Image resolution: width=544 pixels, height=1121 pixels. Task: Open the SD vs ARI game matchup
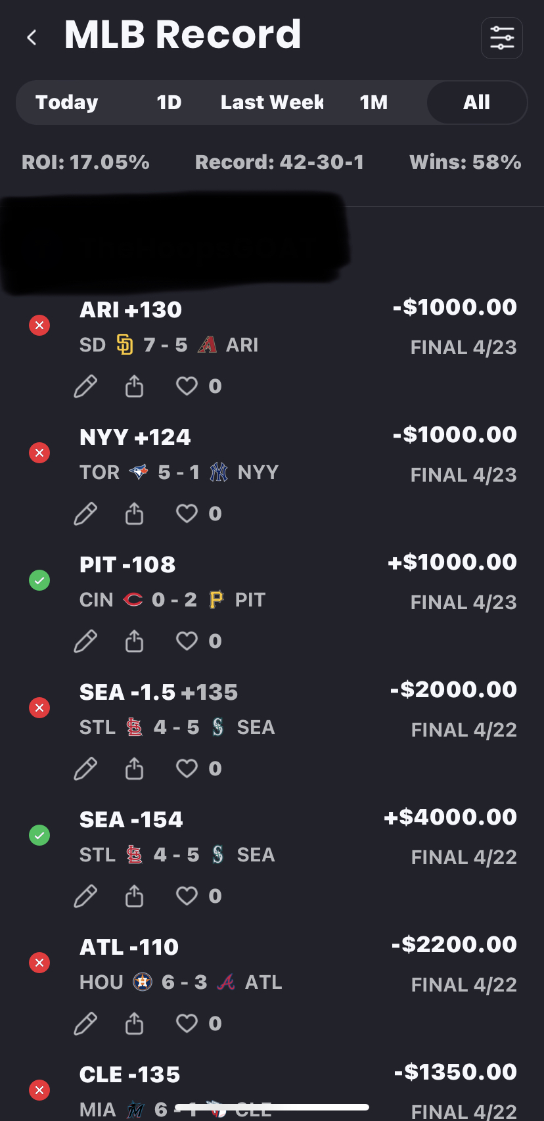click(x=169, y=345)
